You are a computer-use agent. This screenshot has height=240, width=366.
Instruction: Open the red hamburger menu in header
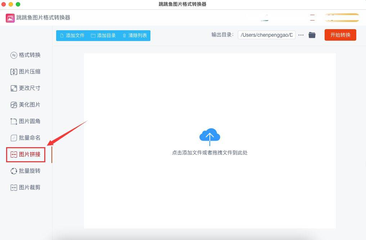312,18
